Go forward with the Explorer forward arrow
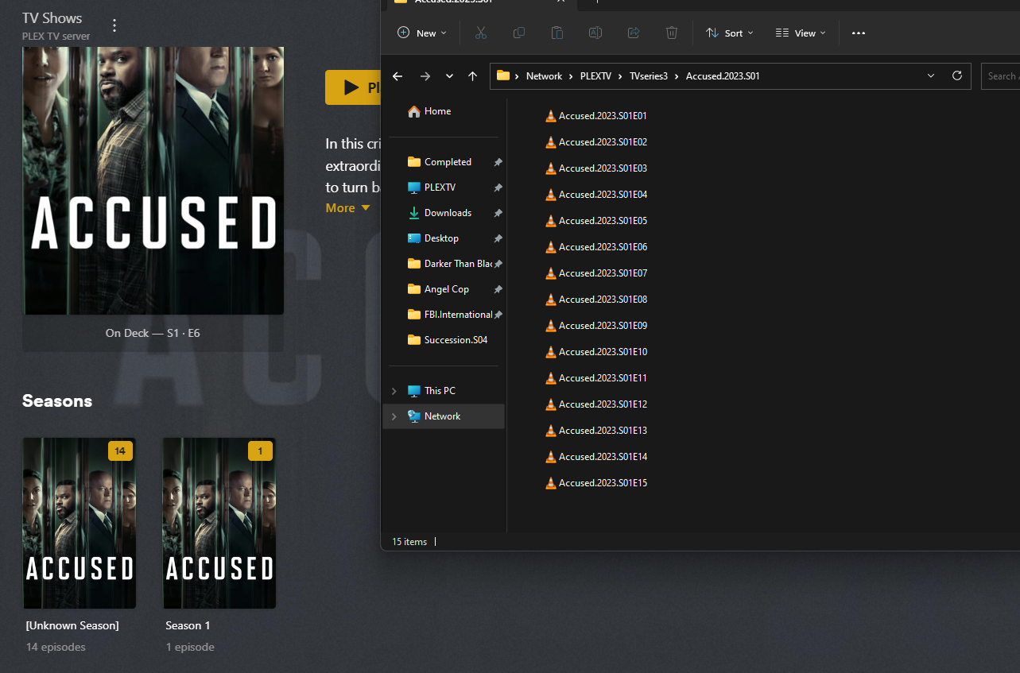 pos(425,76)
